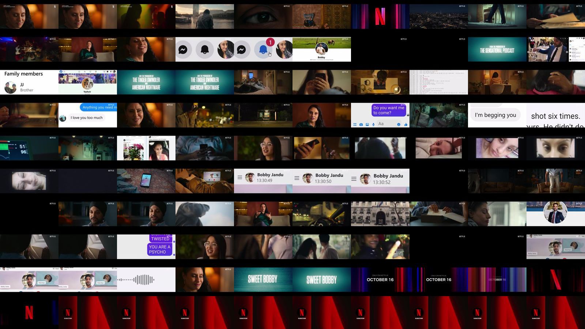This screenshot has width=585, height=329.
Task: Select the heart monitor showing 51 frame
Action: click(29, 148)
